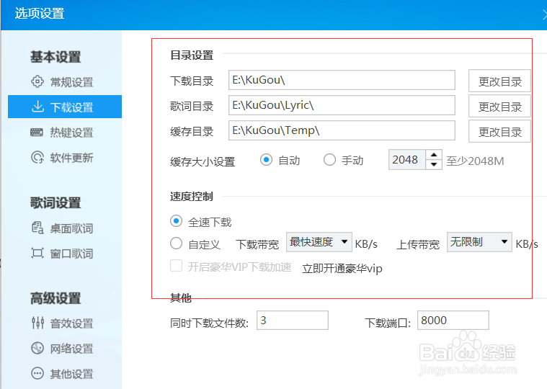
Task: Select 手动 cache size radio button
Action: (x=329, y=160)
